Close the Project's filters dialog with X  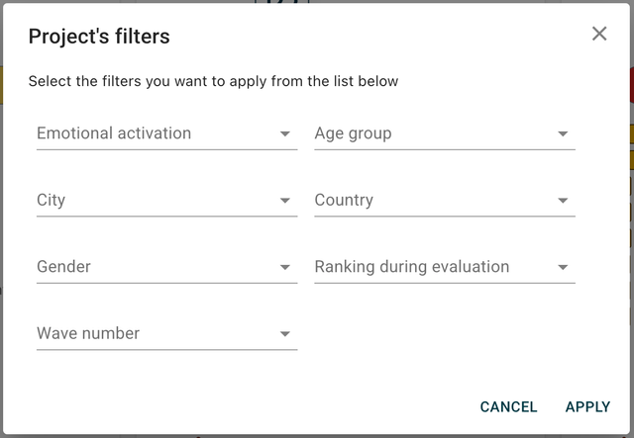(599, 34)
